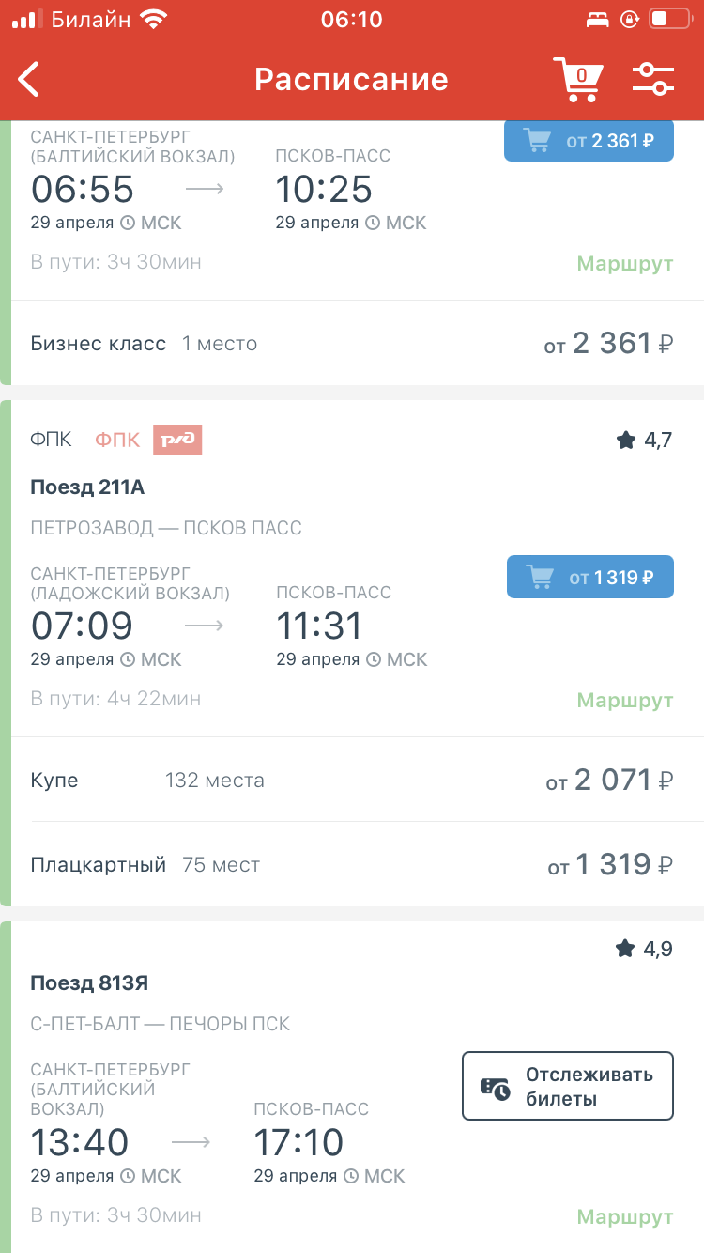Tap the pink ФПК carrier label

point(117,440)
